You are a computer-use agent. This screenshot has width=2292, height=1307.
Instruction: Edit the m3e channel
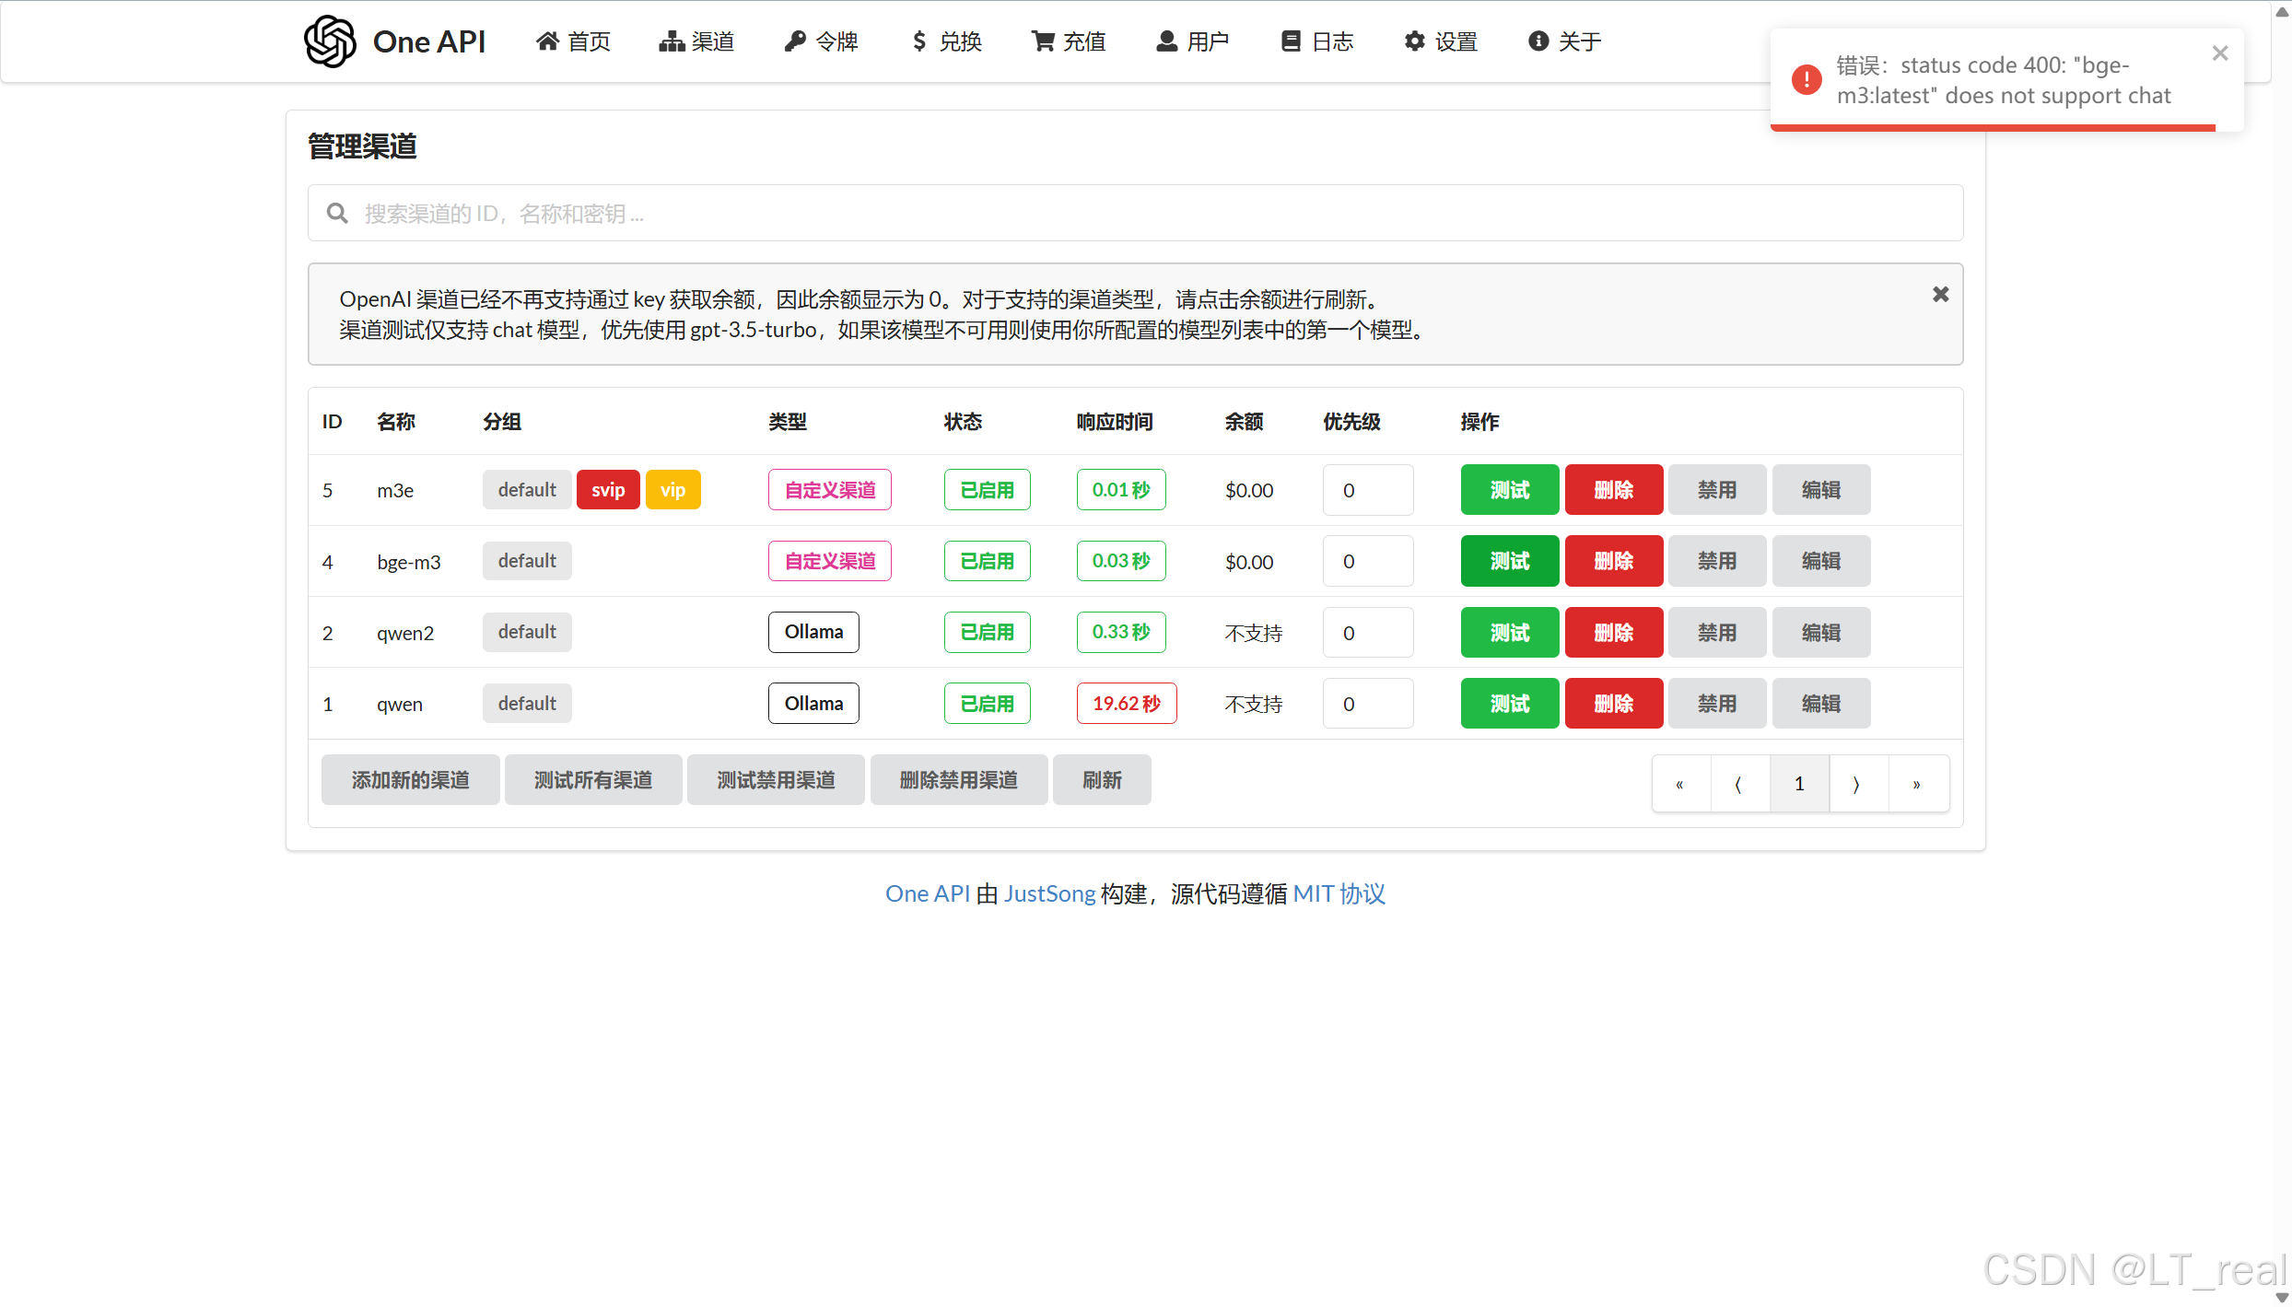coord(1820,490)
